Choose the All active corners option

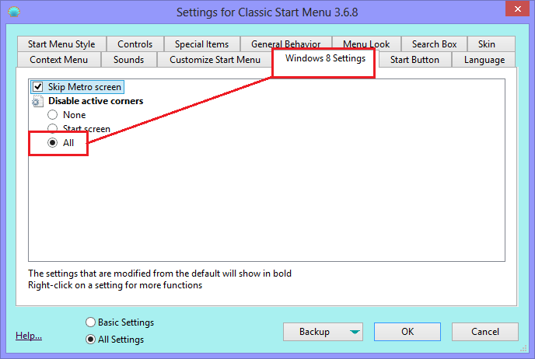[53, 142]
